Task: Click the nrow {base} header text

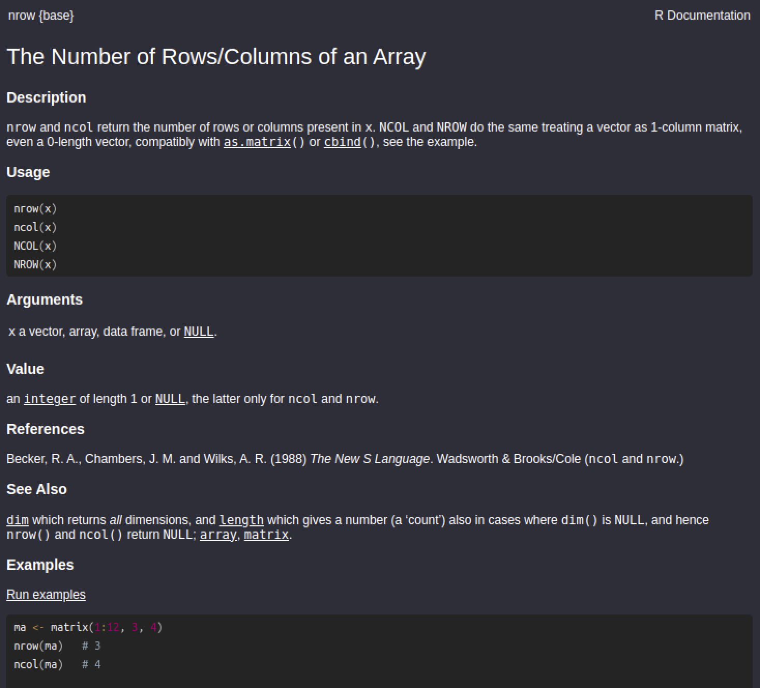Action: pyautogui.click(x=41, y=16)
